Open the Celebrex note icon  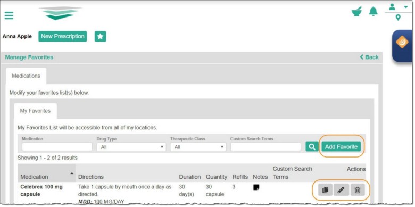[256, 187]
